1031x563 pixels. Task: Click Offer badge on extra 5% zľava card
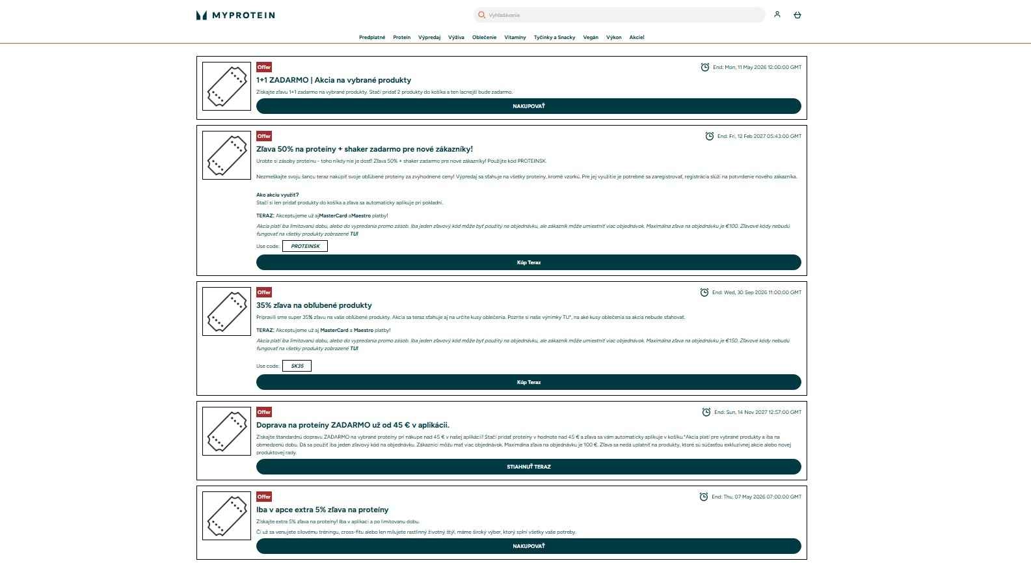(264, 497)
